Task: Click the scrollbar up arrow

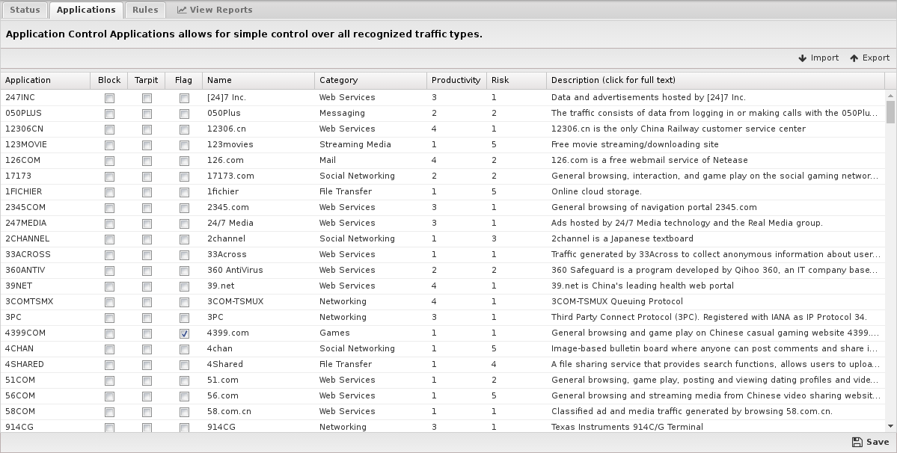Action: pyautogui.click(x=890, y=95)
